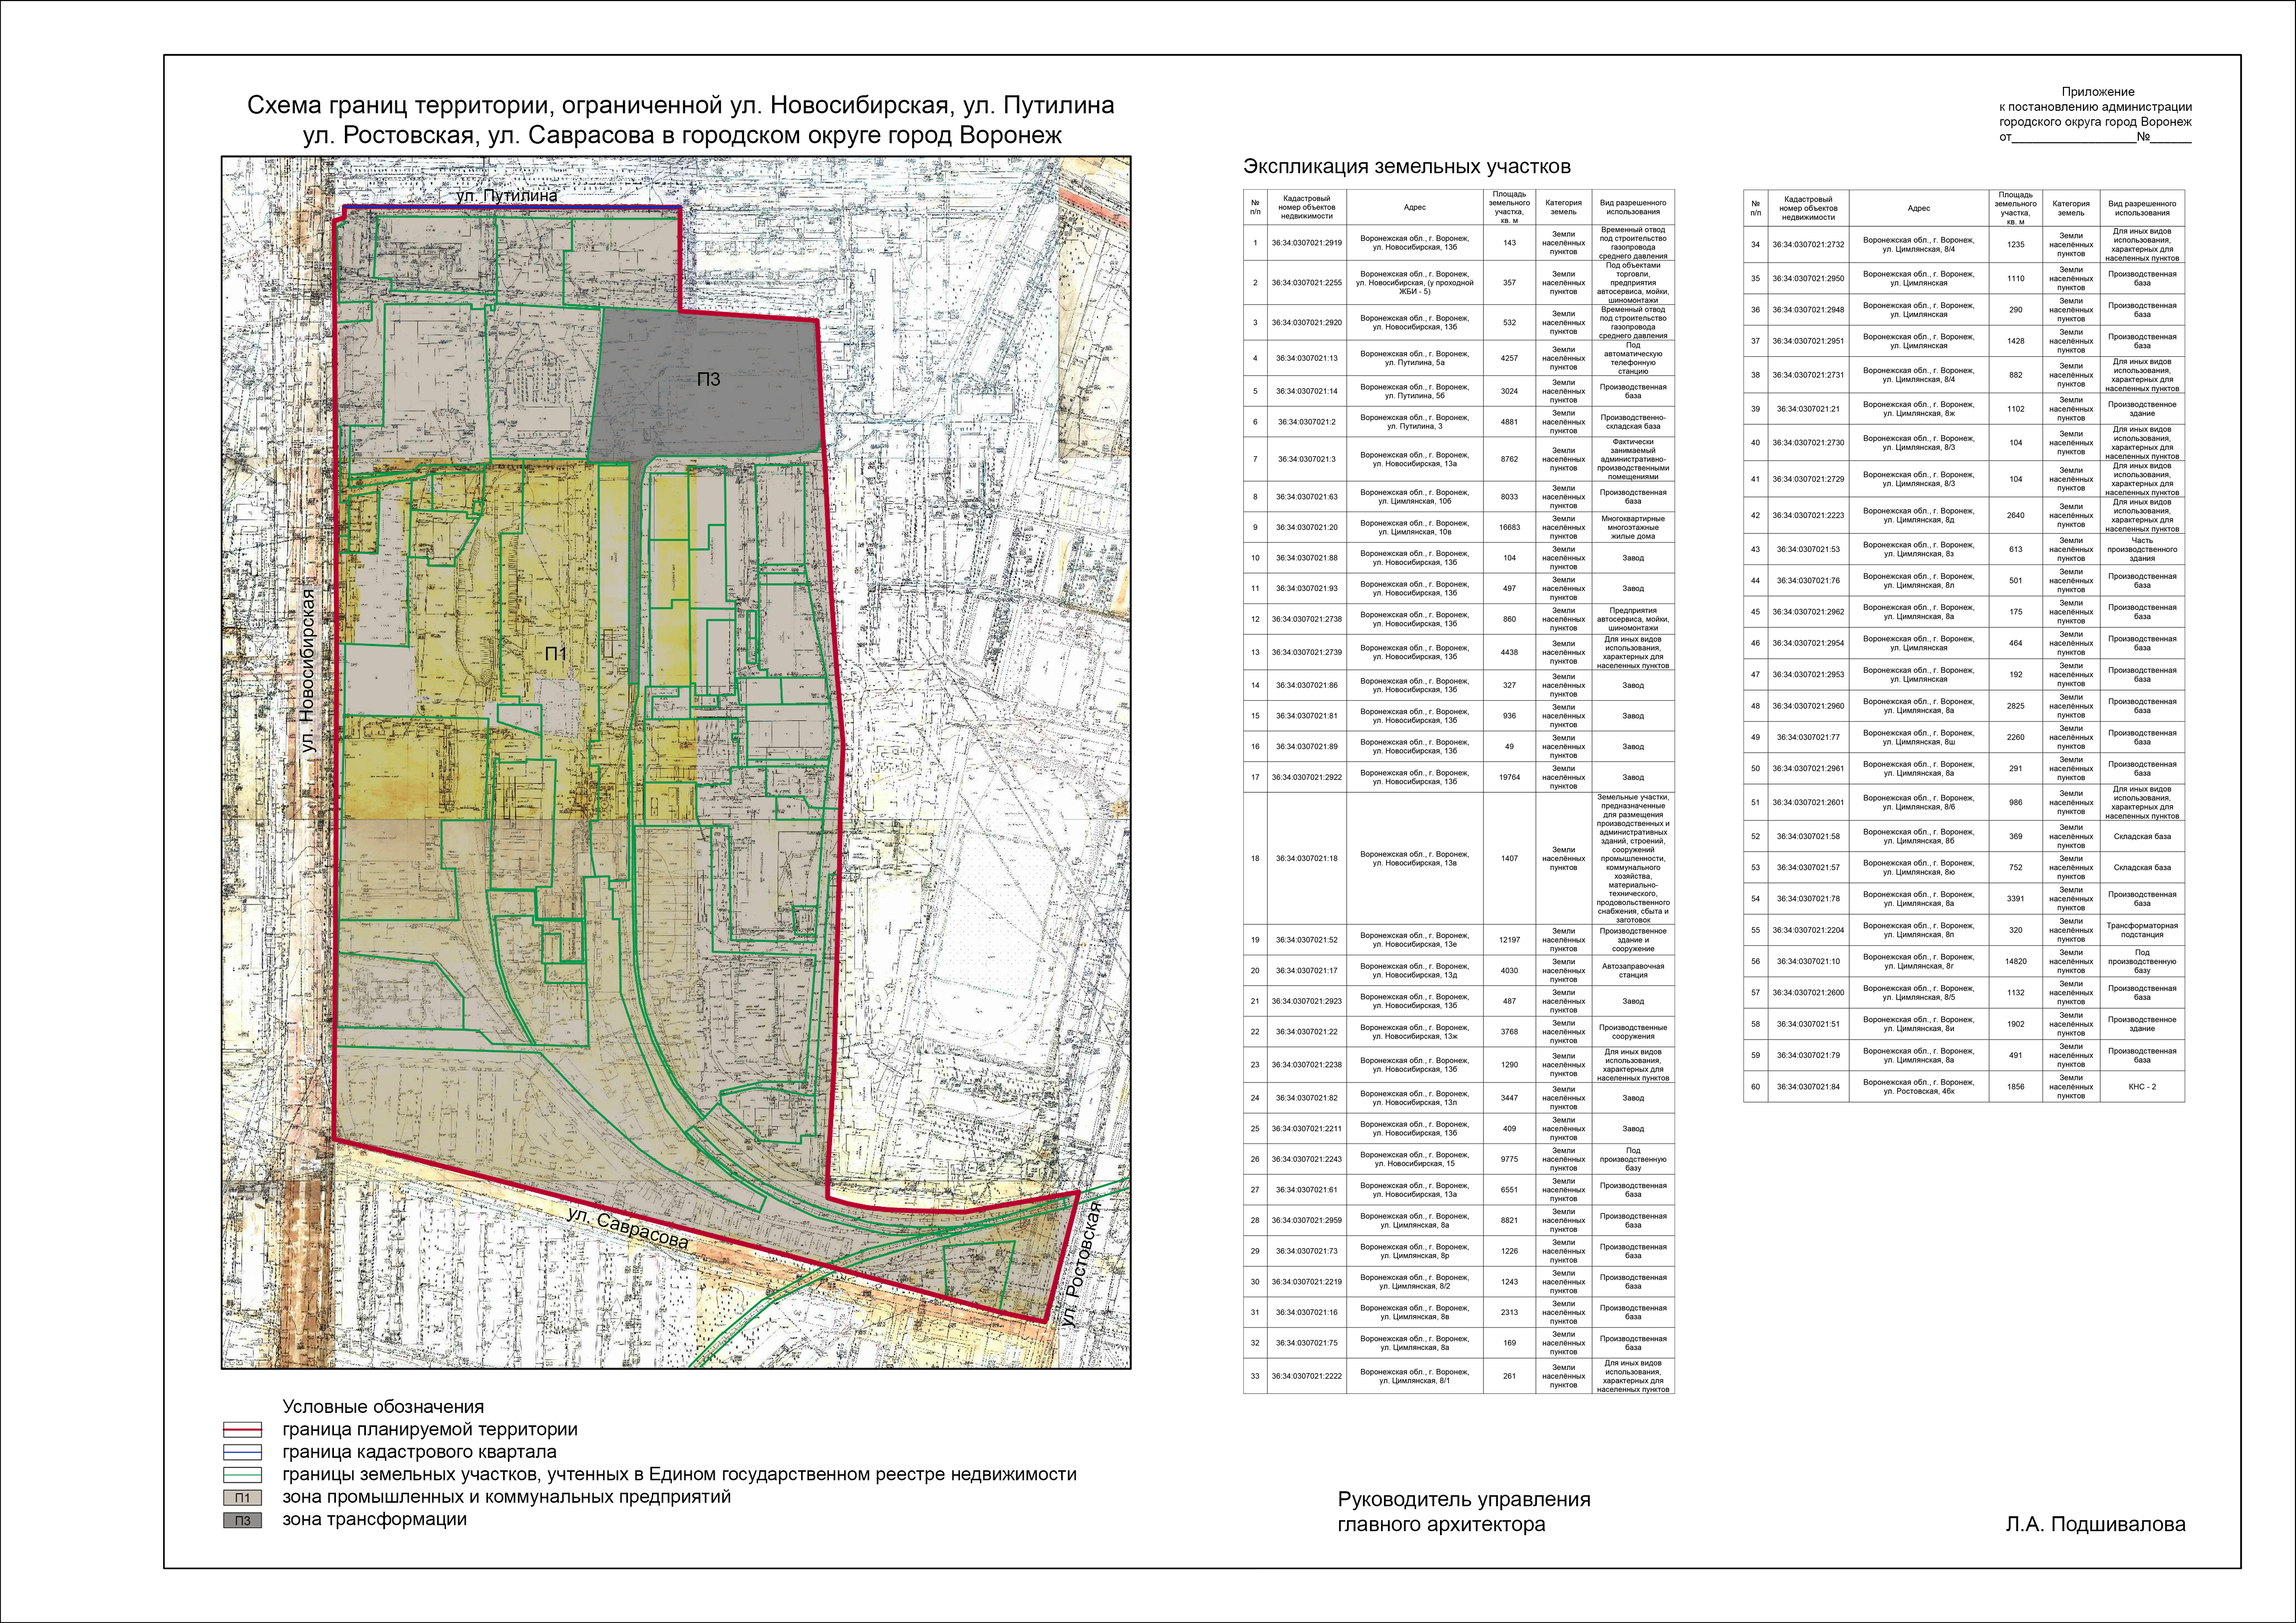This screenshot has height=1623, width=2296.
Task: Click the П1 legend swatch box
Action: pos(242,1498)
